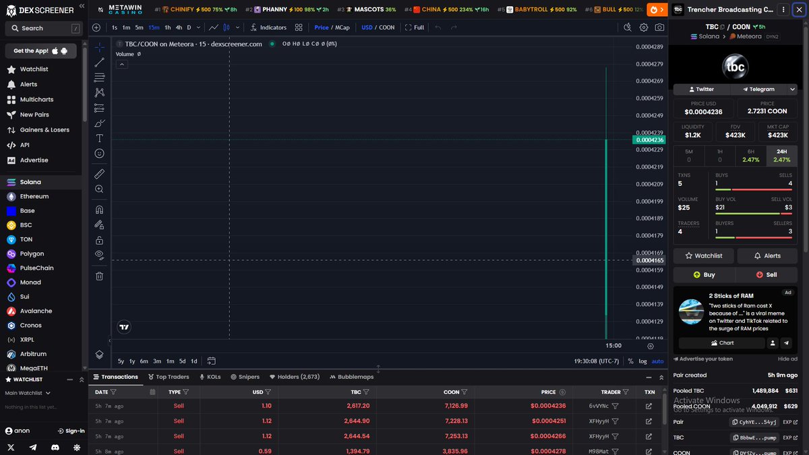Switch chart denomination to COON
Image resolution: width=809 pixels, height=455 pixels.
[387, 28]
